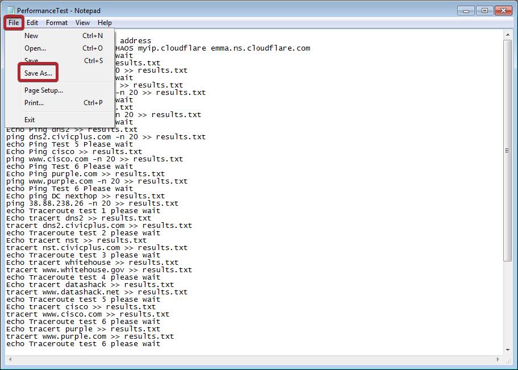Screen dimensions: 518x370
Task: Click line 'Echo tracert nst >> results.txt'
Action: [x=76, y=240]
